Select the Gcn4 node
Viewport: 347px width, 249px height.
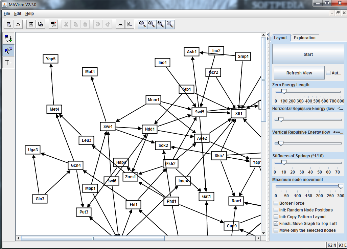[x=76, y=165]
